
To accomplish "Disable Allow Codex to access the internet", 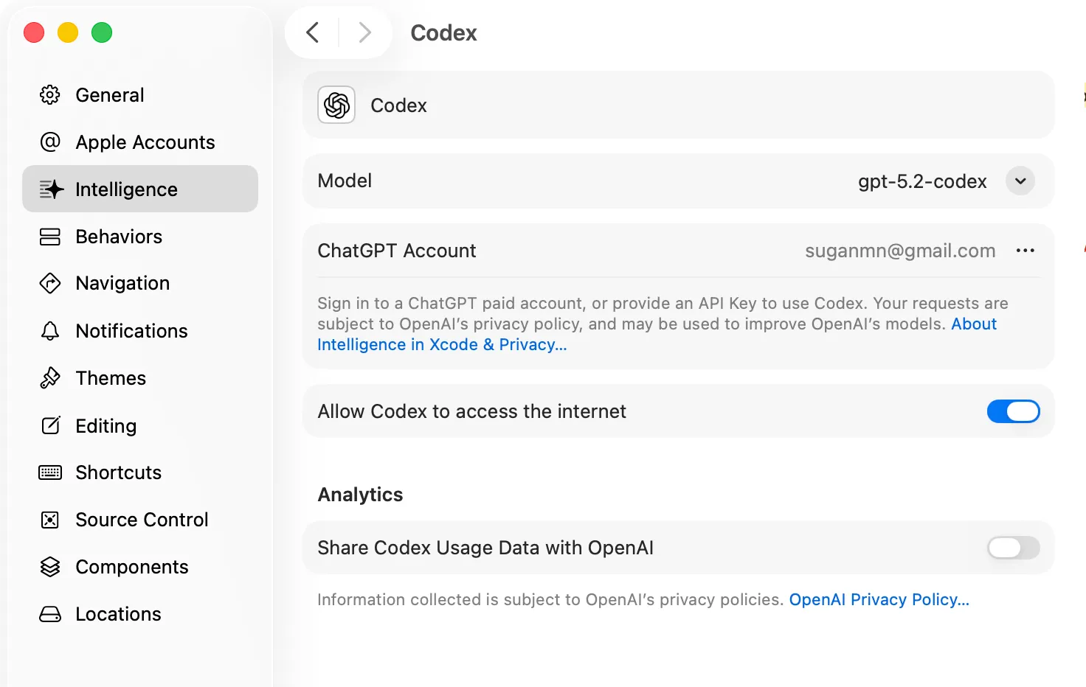I will [1013, 411].
